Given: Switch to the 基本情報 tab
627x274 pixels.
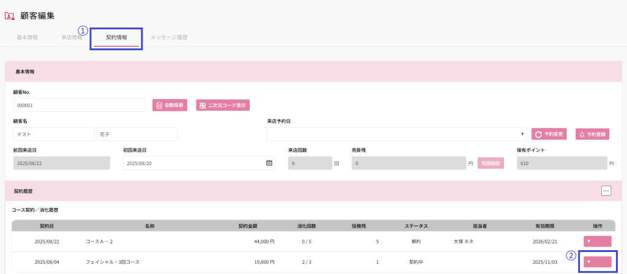Looking at the screenshot, I should pyautogui.click(x=27, y=37).
